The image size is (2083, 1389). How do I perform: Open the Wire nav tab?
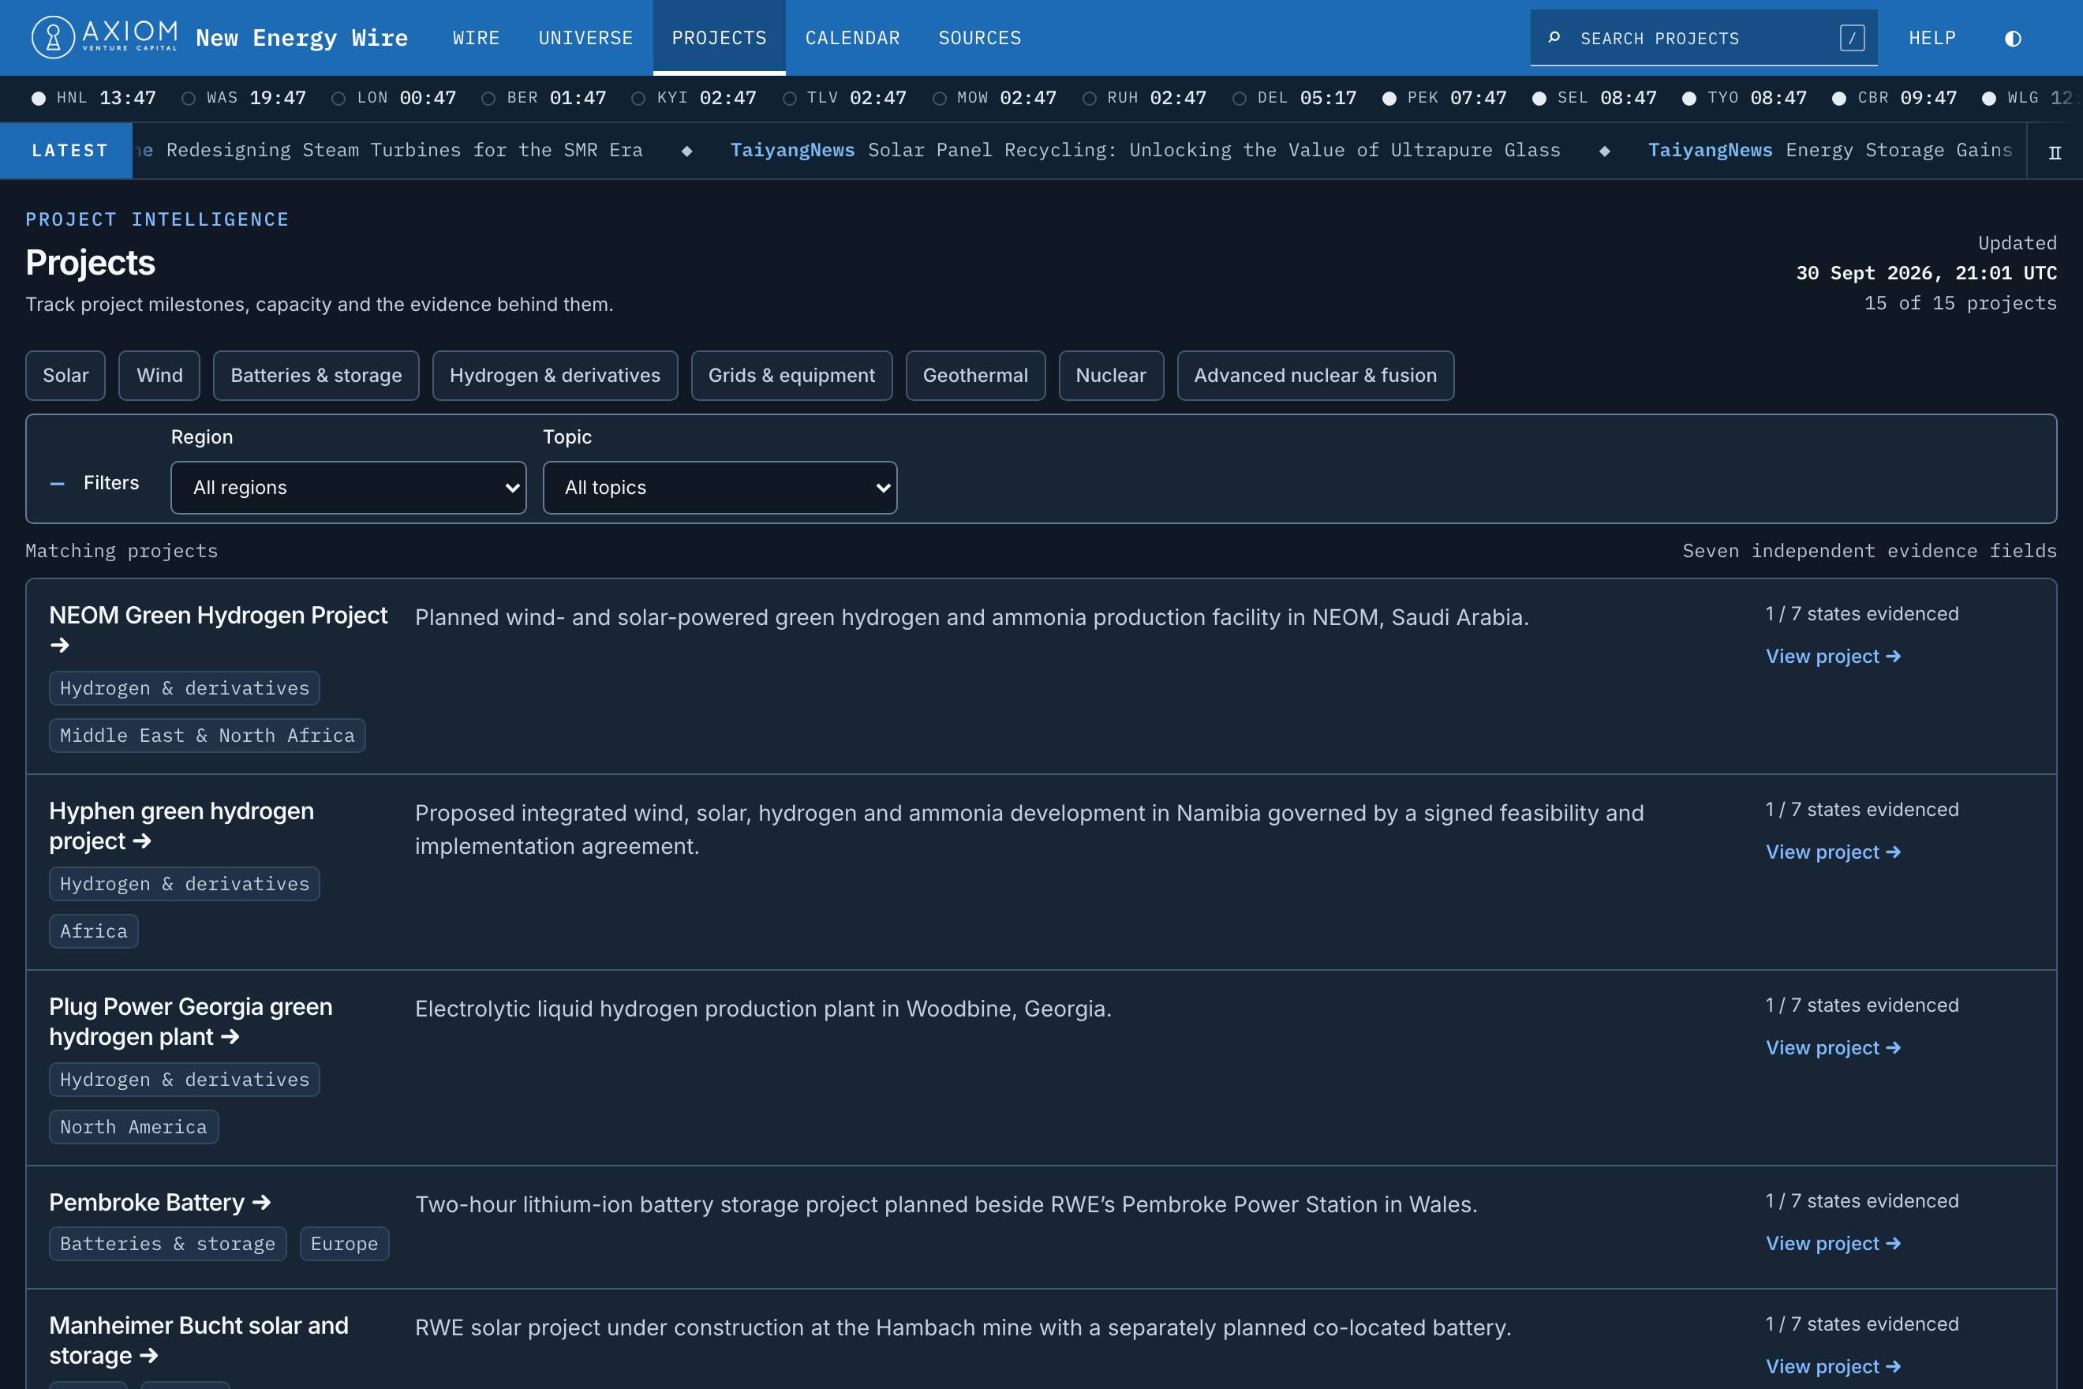click(x=477, y=38)
